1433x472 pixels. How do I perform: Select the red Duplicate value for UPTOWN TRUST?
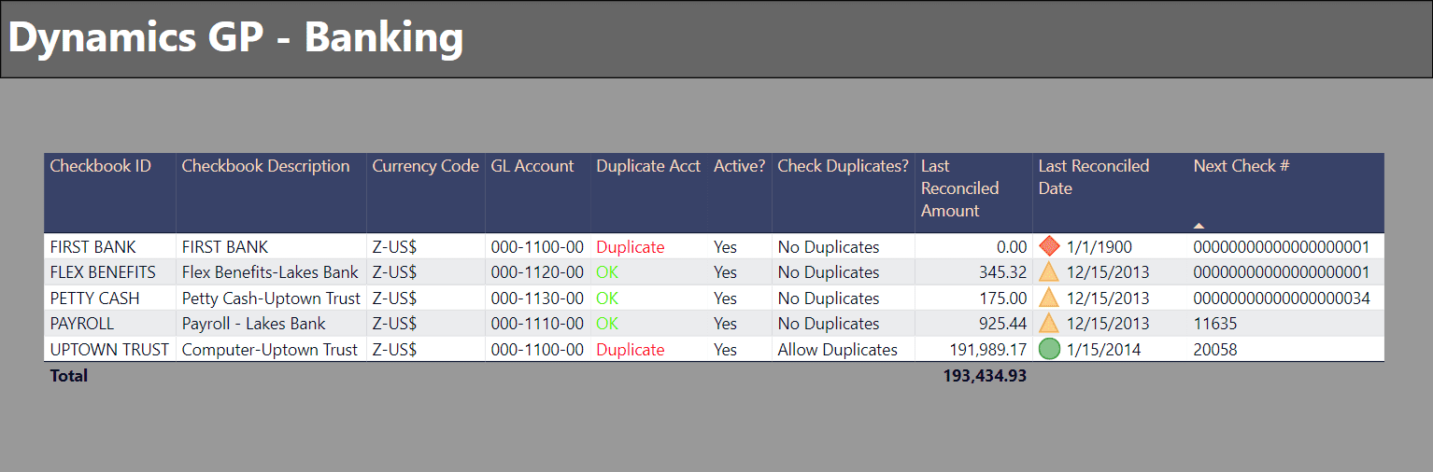click(x=631, y=350)
